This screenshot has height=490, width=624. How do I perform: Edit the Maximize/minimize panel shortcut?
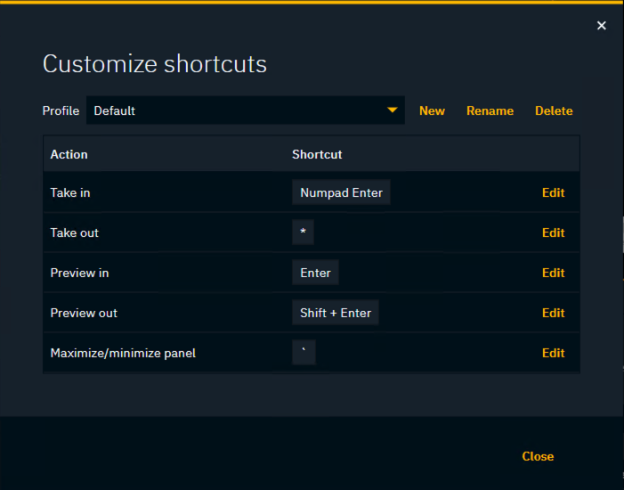coord(553,353)
